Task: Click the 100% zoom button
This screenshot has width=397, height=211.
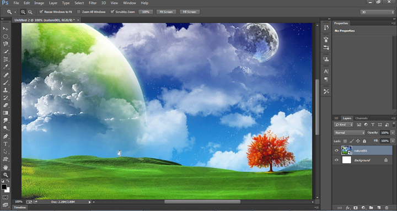Action: [x=146, y=12]
